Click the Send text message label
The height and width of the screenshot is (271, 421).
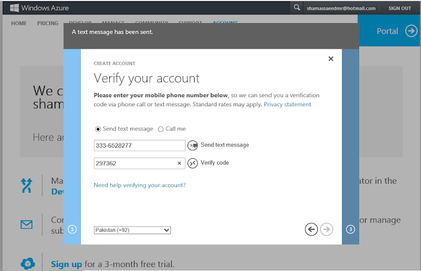[x=225, y=145]
